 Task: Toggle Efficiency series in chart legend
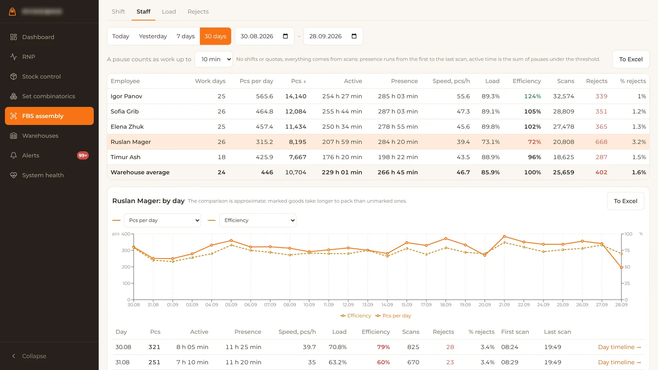point(356,316)
